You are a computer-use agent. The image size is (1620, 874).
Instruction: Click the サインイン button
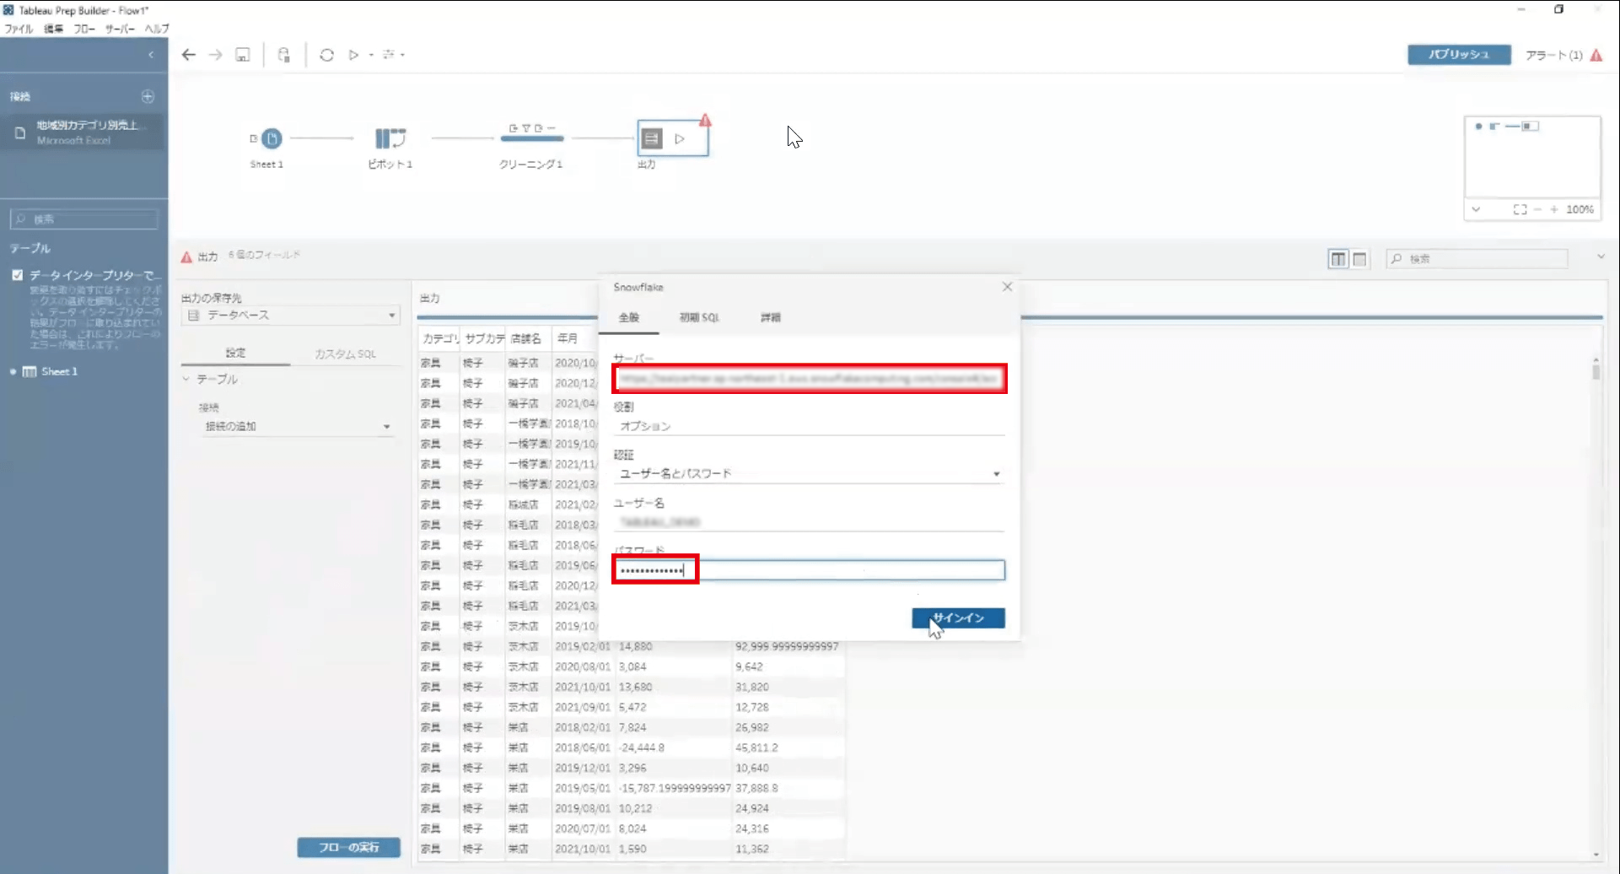click(958, 618)
